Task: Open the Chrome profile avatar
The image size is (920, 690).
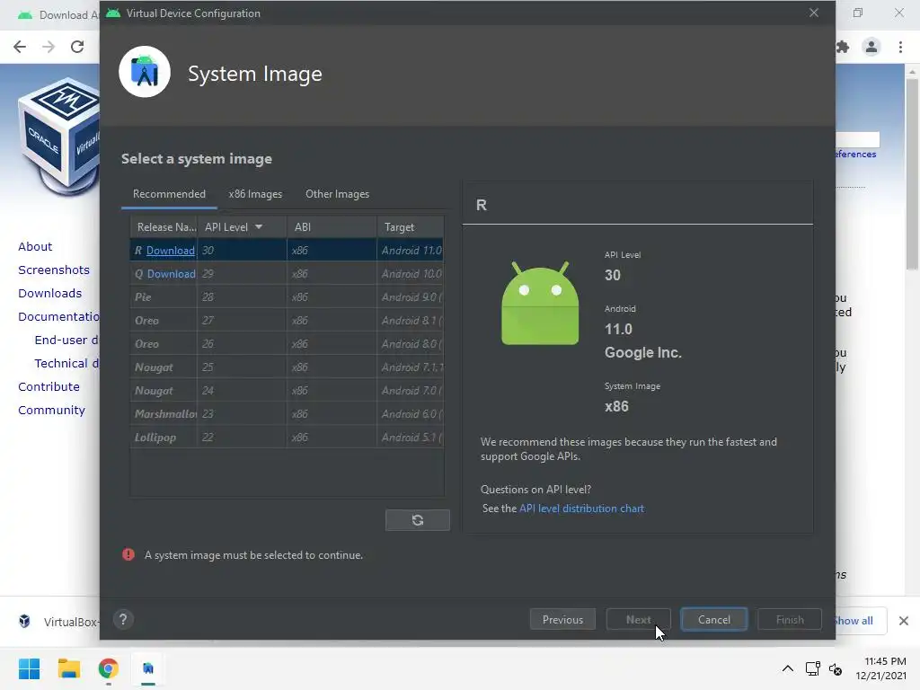Action: 871,47
